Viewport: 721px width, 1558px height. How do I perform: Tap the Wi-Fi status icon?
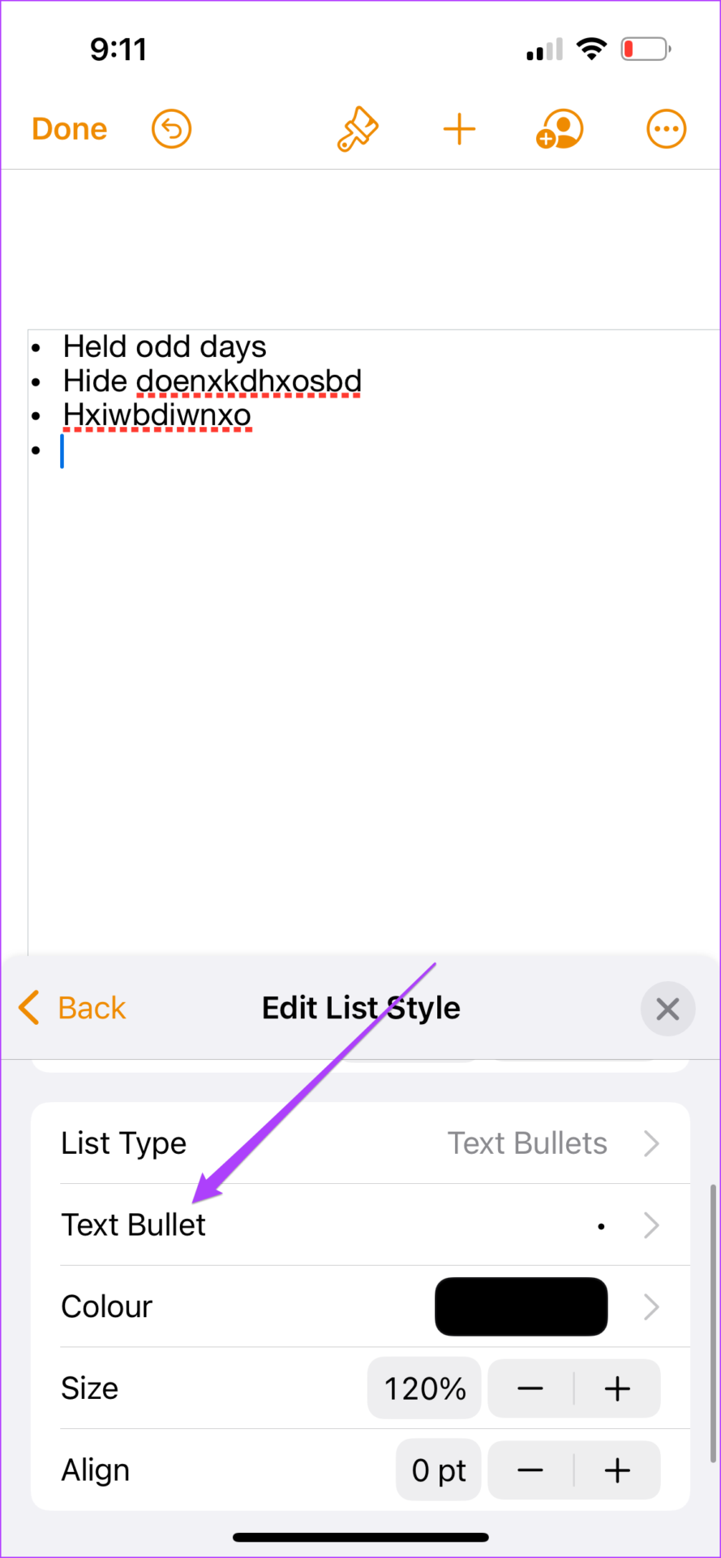coord(592,49)
